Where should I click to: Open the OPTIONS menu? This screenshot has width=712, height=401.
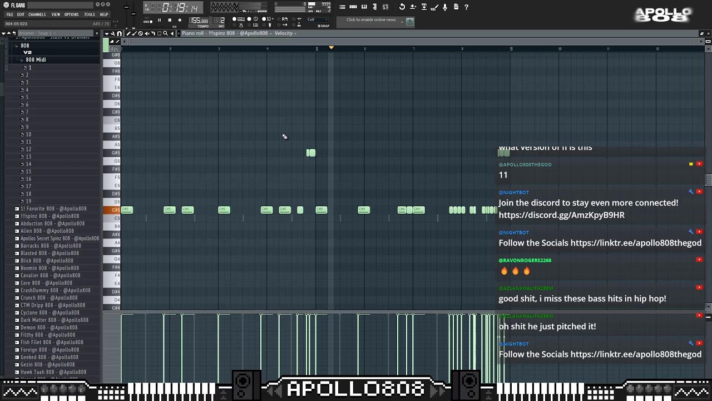click(71, 14)
